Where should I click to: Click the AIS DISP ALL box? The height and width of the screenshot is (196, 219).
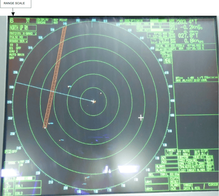201,152
